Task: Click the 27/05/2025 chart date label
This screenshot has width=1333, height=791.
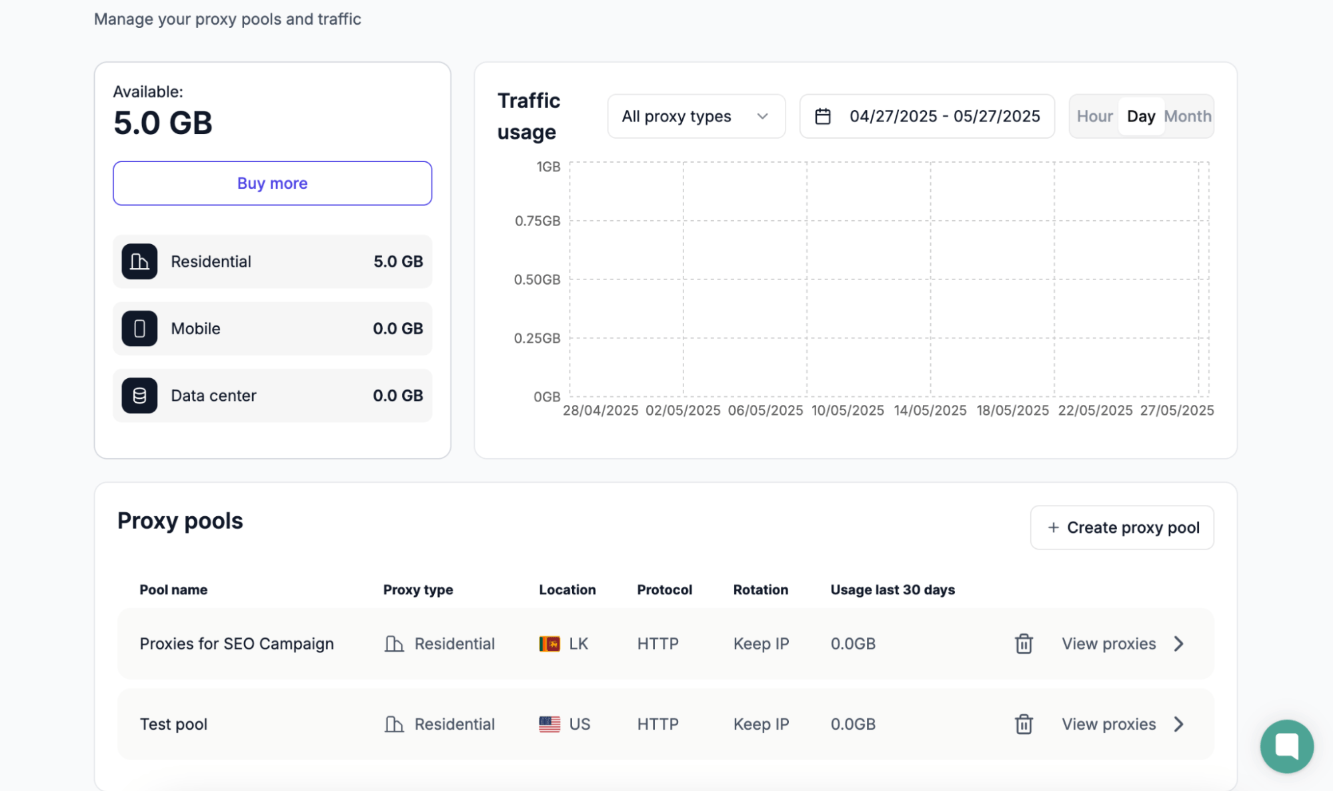Action: 1177,410
